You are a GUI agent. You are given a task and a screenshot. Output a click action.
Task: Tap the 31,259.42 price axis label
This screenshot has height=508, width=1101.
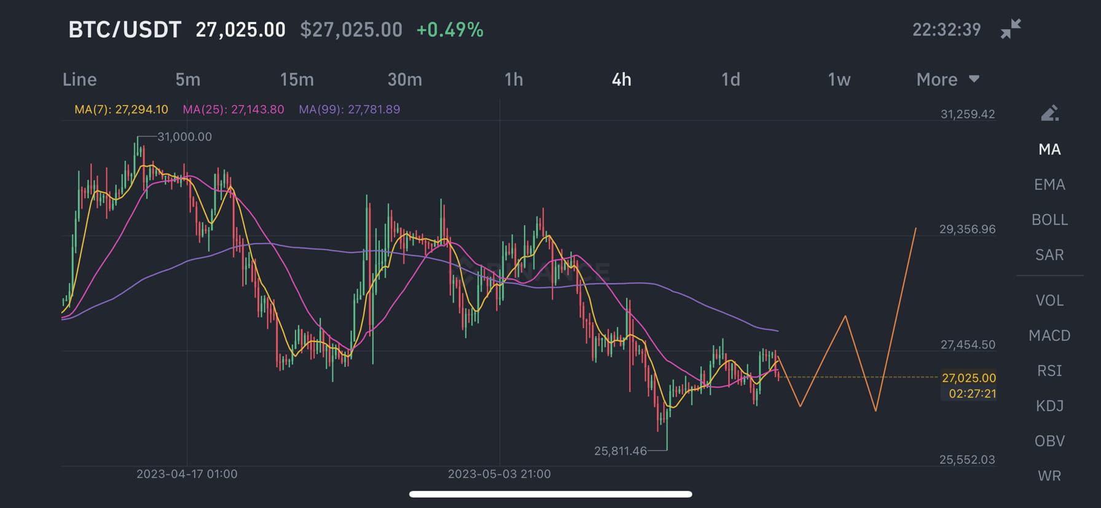tap(968, 114)
